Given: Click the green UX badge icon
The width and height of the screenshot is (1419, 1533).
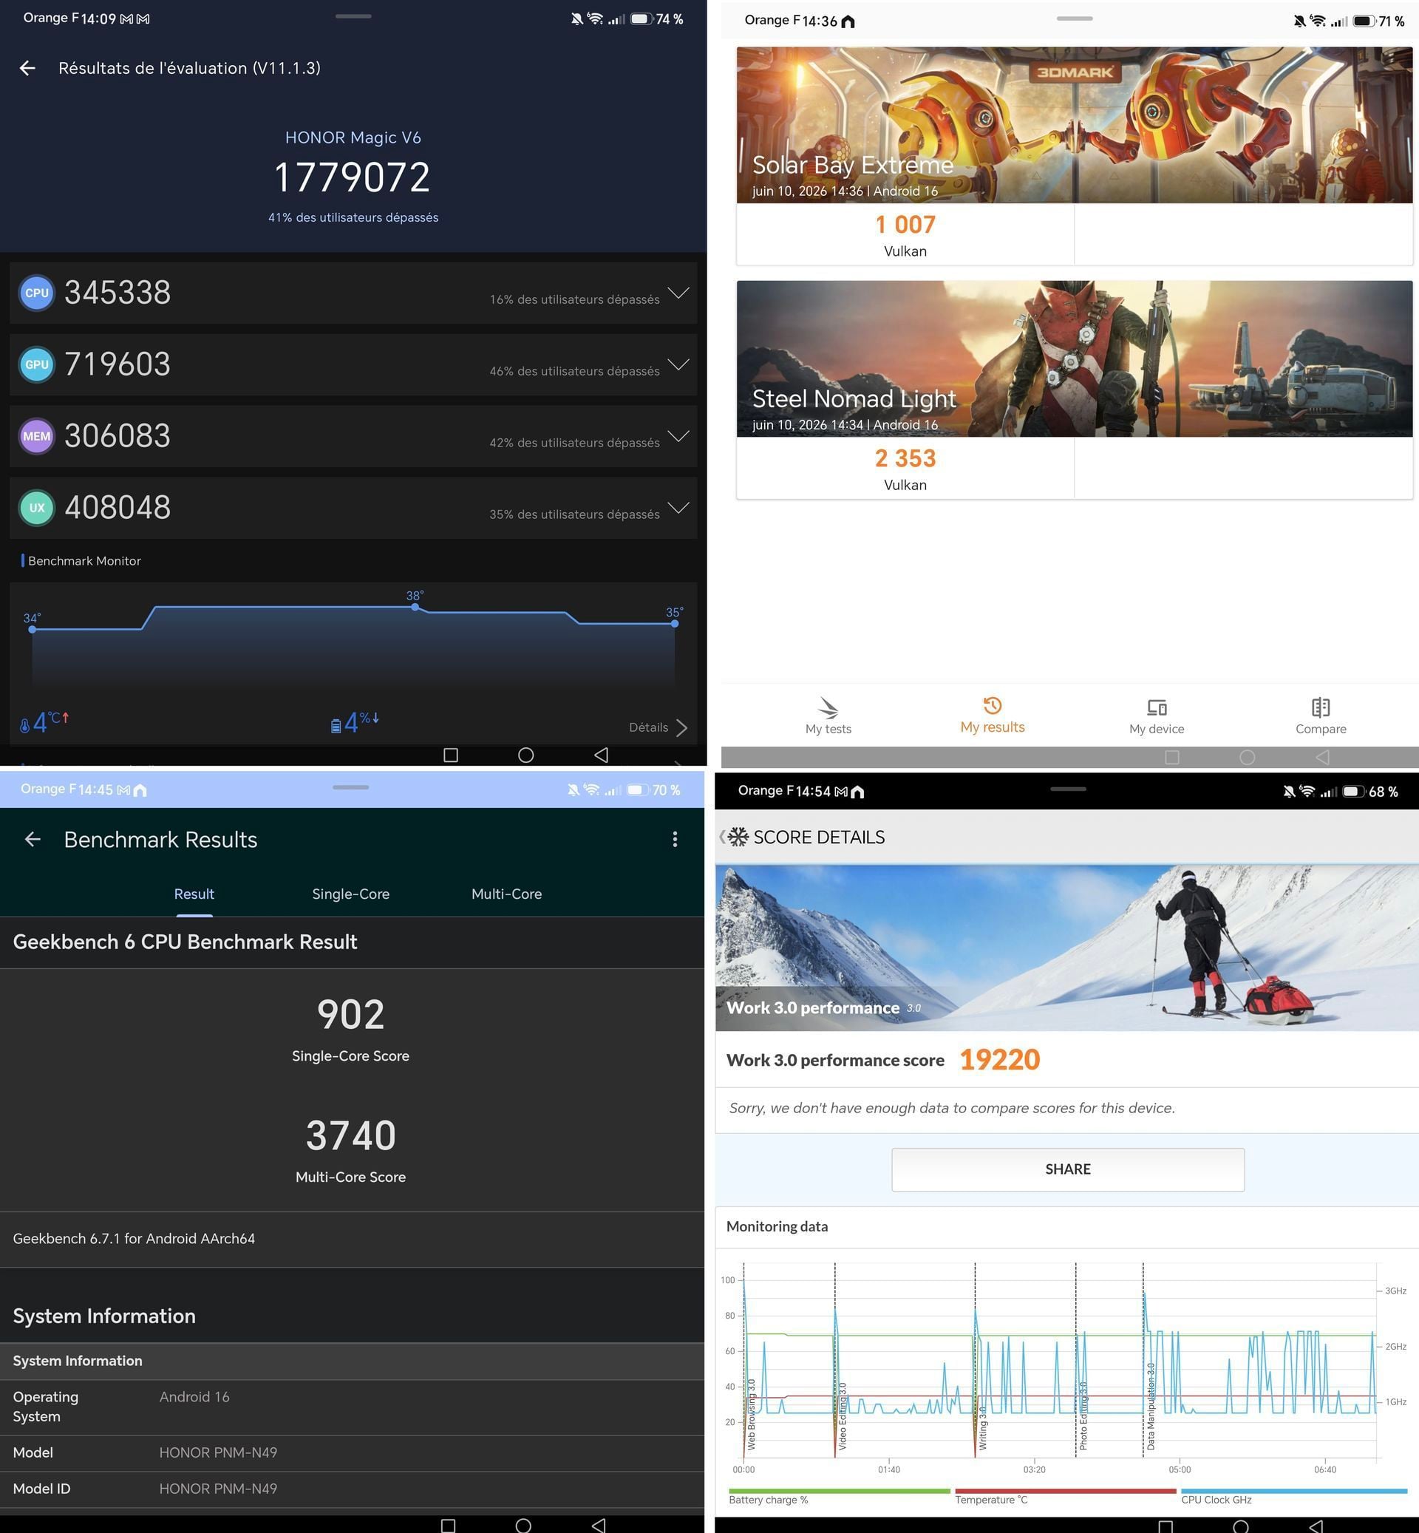Looking at the screenshot, I should coord(37,508).
